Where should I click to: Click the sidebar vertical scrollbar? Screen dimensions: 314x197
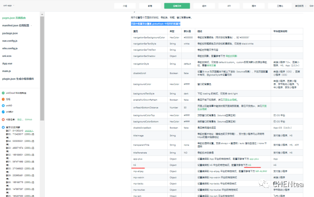coord(42,68)
